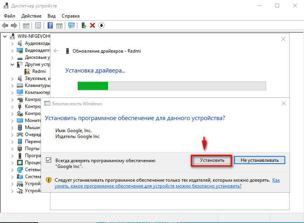Click Scan for hardware changes monitor icon
The height and width of the screenshot is (223, 304).
coord(71,26)
